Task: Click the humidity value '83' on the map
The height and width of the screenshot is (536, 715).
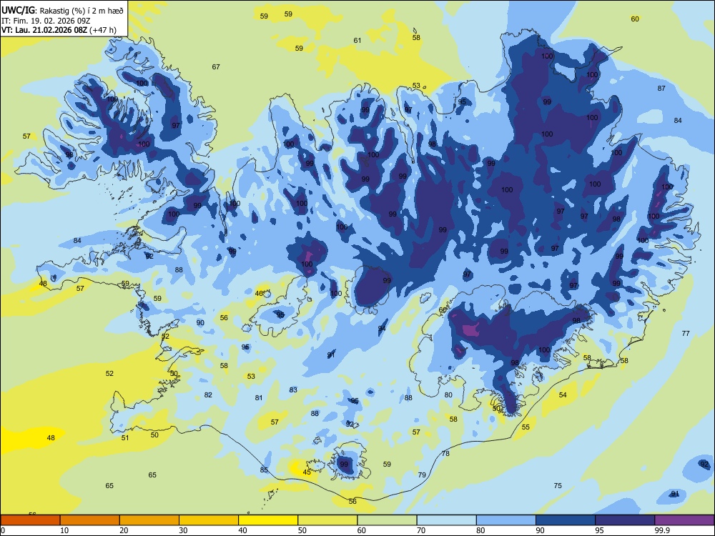Action: (293, 390)
